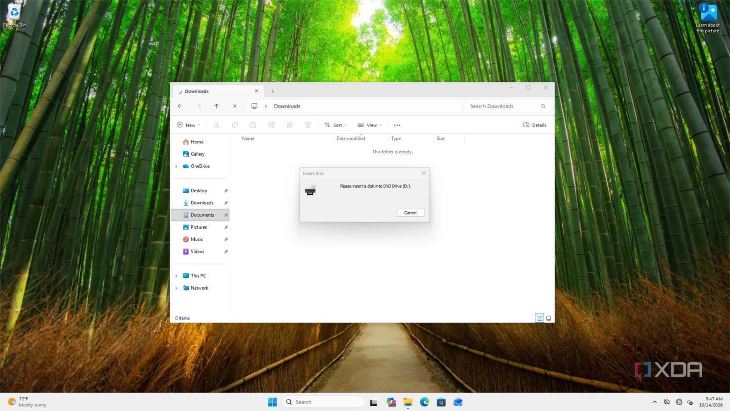Click Cancel in Insert disk dialog

coord(411,213)
